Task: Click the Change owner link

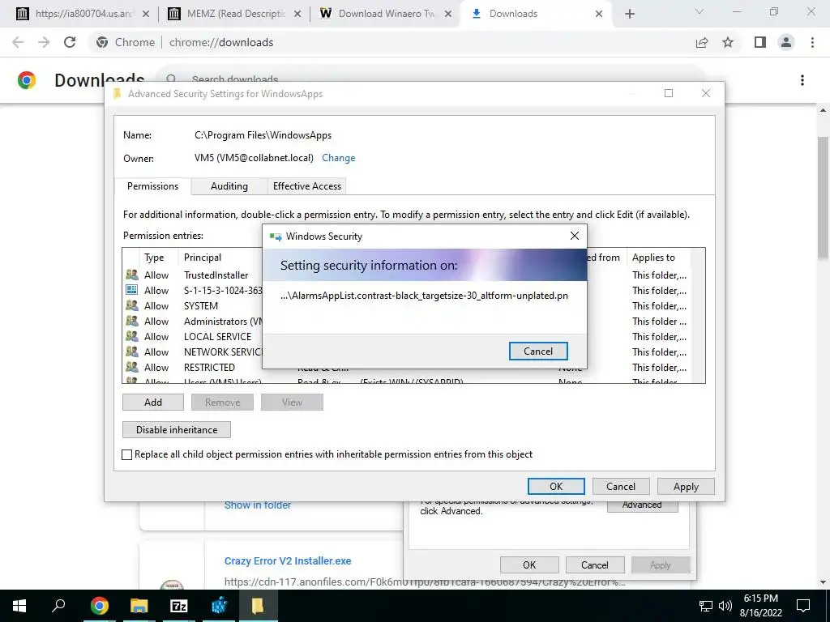Action: pyautogui.click(x=338, y=158)
